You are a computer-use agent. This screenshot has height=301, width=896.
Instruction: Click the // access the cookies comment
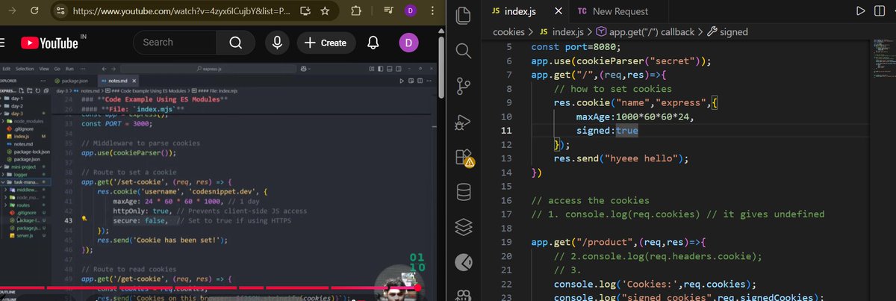pyautogui.click(x=589, y=201)
